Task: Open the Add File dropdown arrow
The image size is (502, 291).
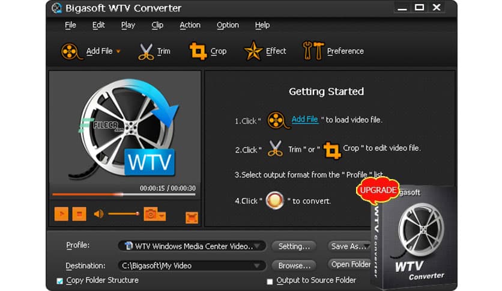Action: click(x=118, y=51)
